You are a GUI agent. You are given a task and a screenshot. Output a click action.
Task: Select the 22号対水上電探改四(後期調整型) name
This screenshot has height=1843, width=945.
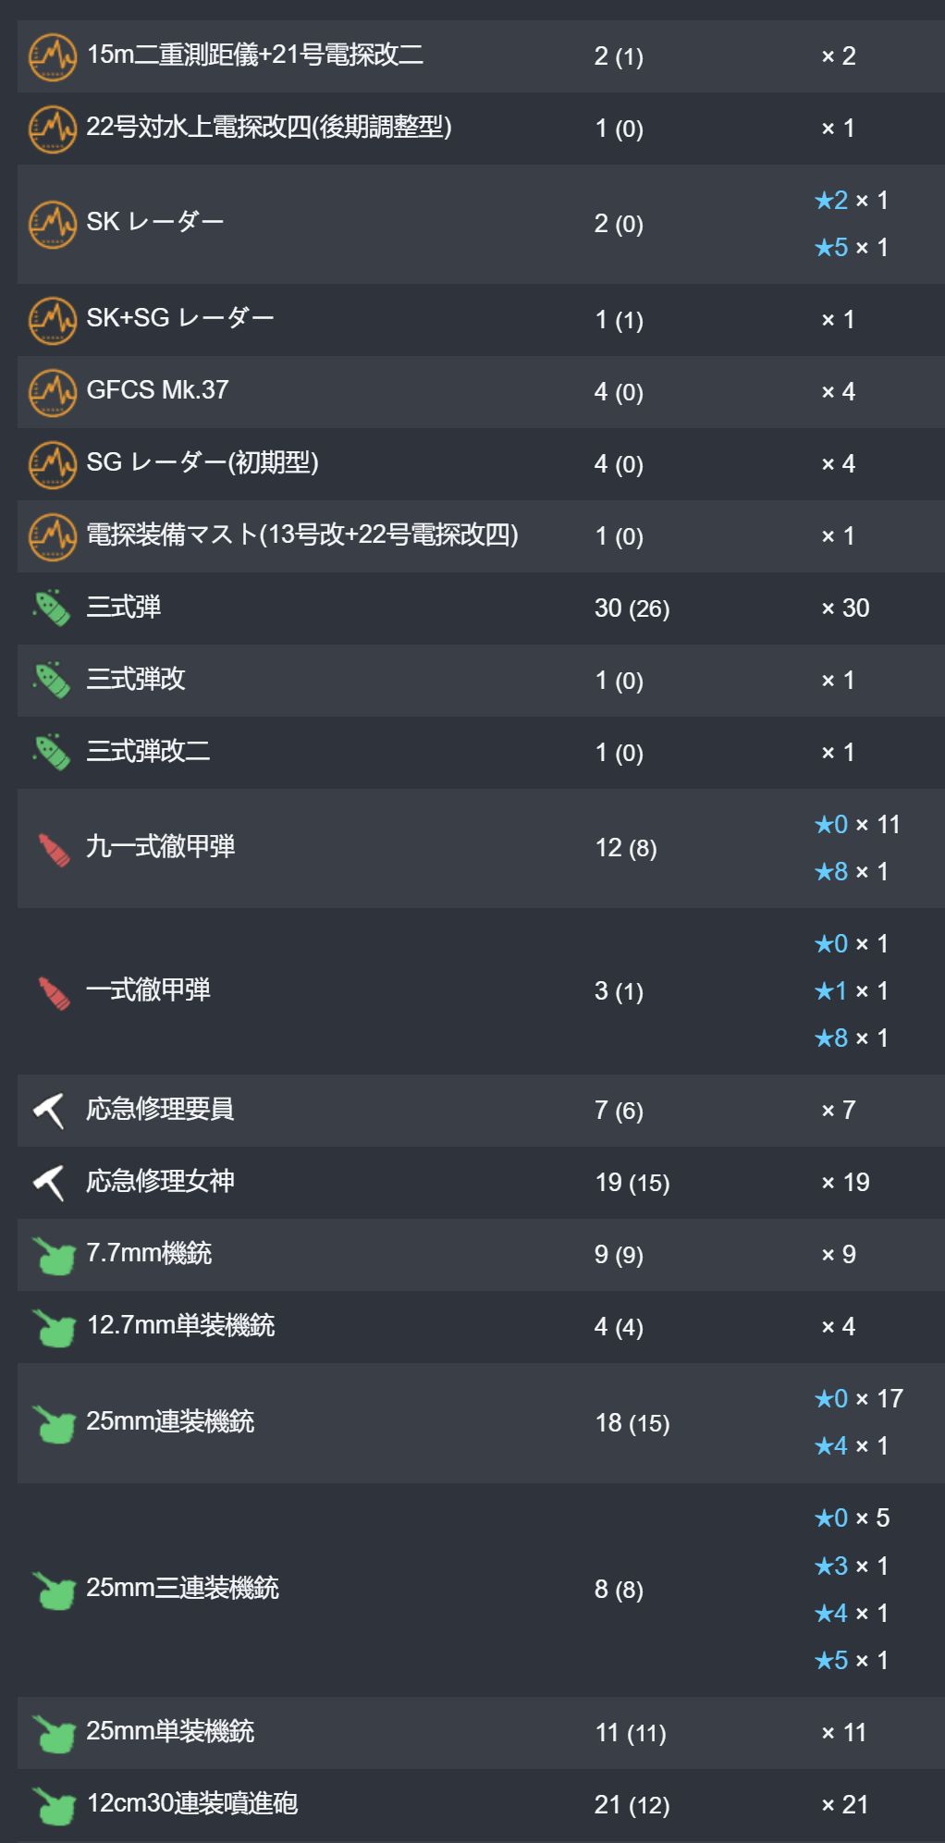pyautogui.click(x=269, y=127)
